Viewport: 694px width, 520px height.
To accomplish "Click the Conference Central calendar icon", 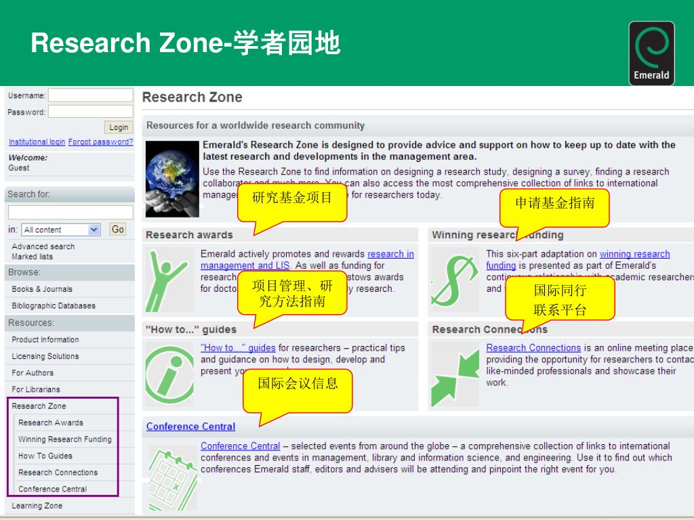I will click(x=173, y=479).
